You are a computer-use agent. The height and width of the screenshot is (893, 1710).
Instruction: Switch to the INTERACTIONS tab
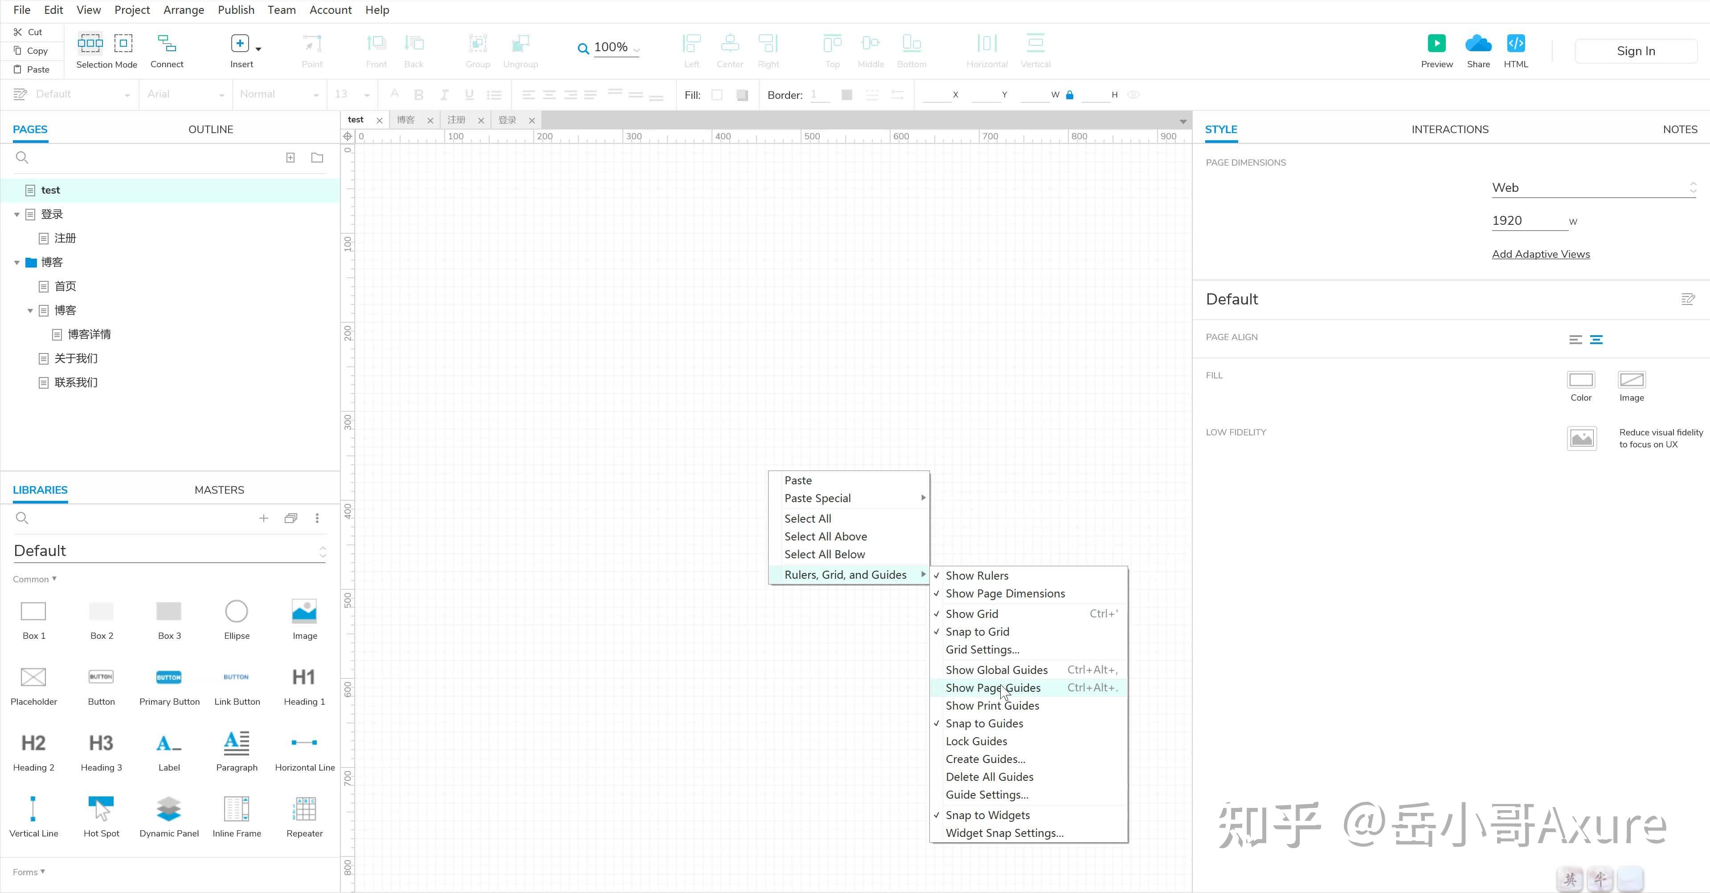pyautogui.click(x=1450, y=130)
